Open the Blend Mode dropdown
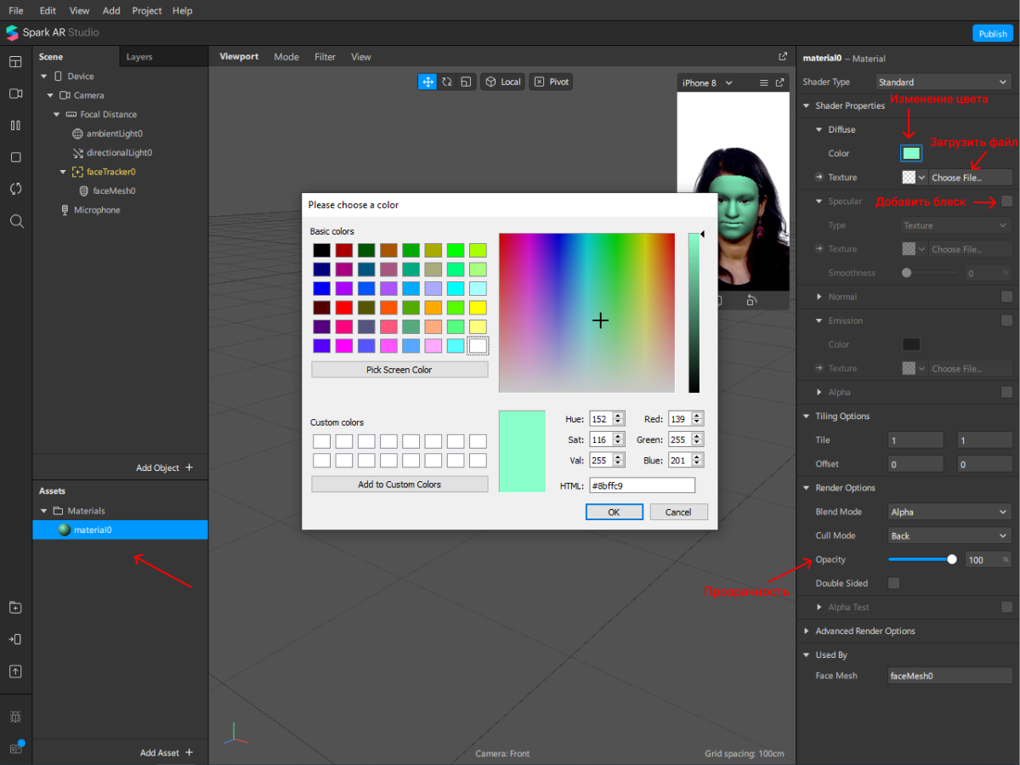Screen dimensions: 1020x765 (x=948, y=512)
